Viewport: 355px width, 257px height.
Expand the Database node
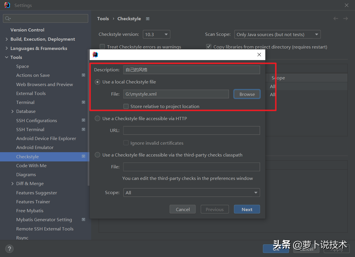coord(12,111)
